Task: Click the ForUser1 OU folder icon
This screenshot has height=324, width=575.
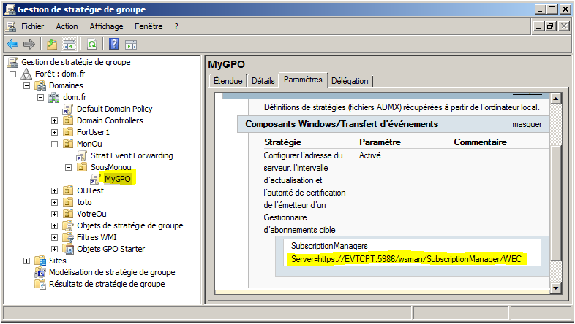Action: [68, 132]
